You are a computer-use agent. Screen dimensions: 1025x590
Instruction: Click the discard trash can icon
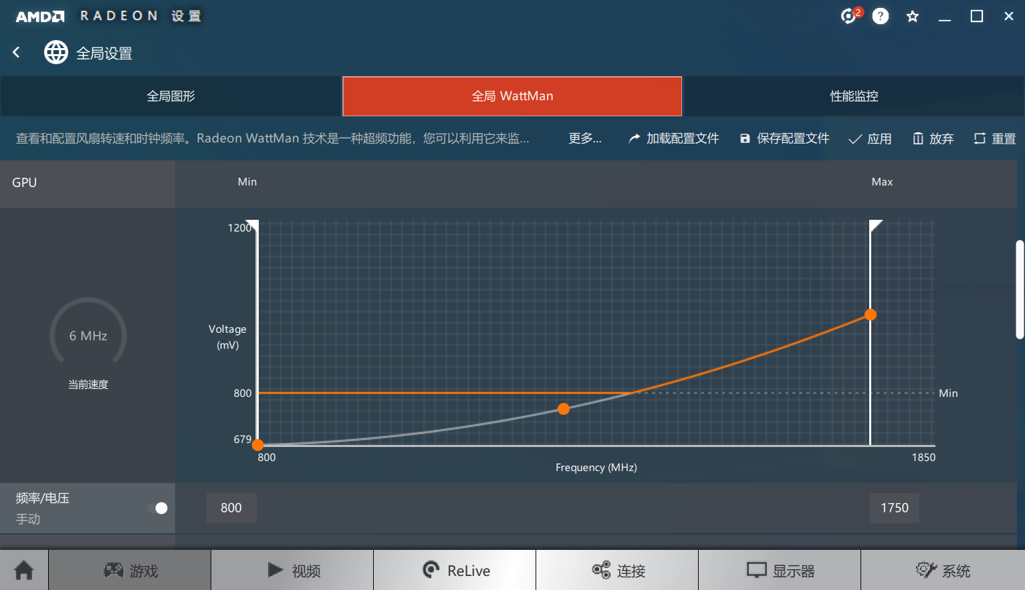[918, 138]
